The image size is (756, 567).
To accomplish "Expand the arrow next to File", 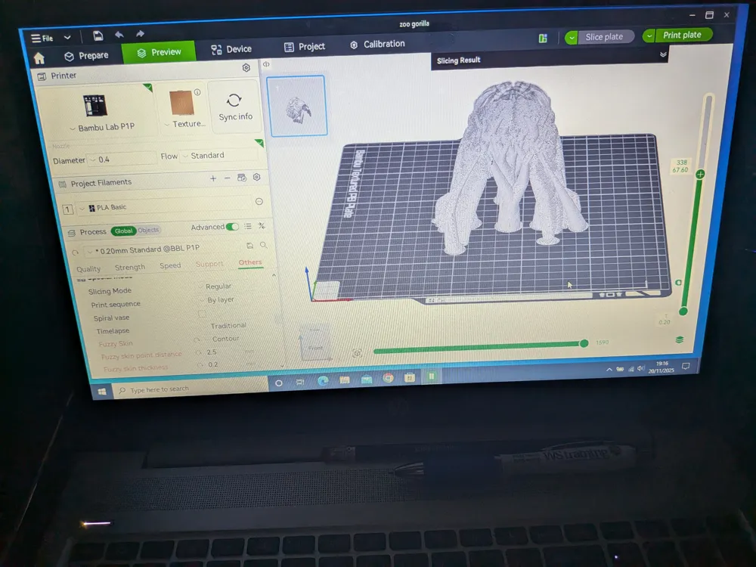I will point(67,37).
